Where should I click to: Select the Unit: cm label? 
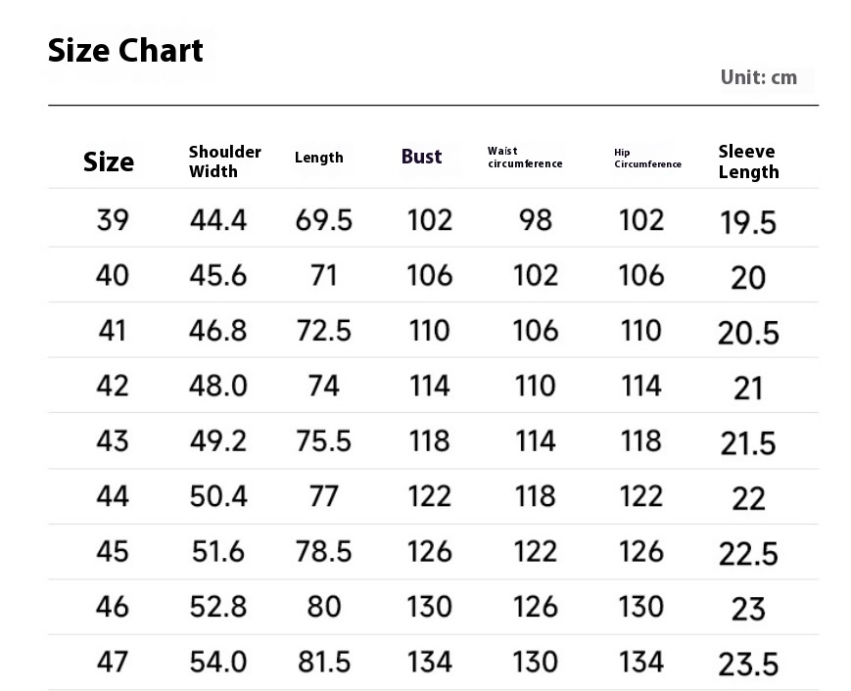coord(758,77)
